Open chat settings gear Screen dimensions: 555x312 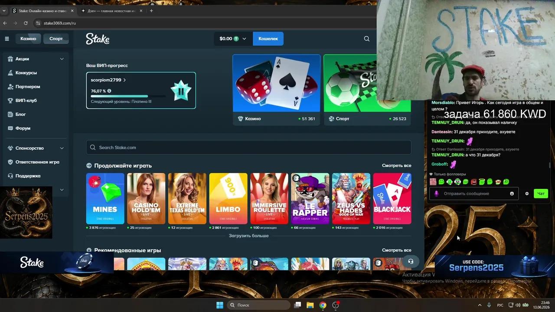(x=527, y=194)
